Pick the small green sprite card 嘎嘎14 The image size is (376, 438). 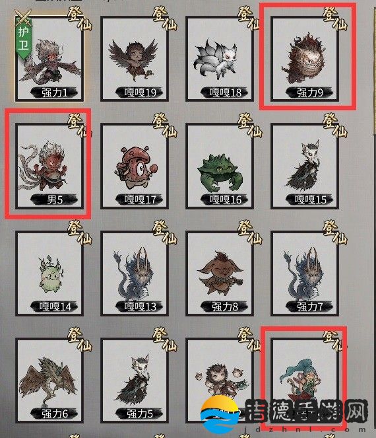(49, 274)
